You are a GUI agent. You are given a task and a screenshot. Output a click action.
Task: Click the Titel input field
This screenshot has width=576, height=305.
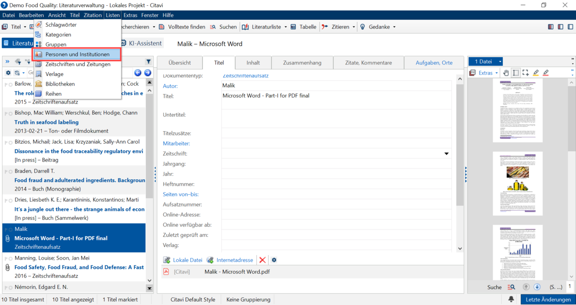click(x=337, y=100)
